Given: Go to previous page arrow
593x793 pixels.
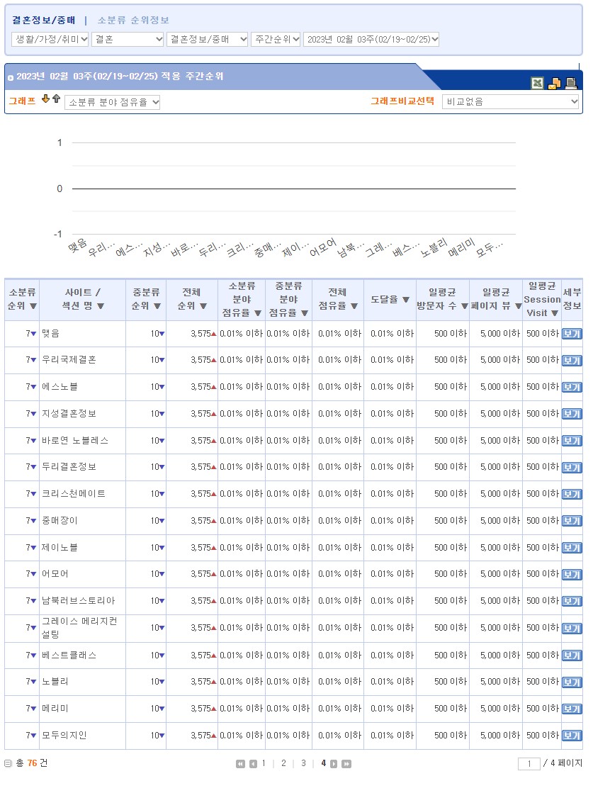Looking at the screenshot, I should [253, 764].
